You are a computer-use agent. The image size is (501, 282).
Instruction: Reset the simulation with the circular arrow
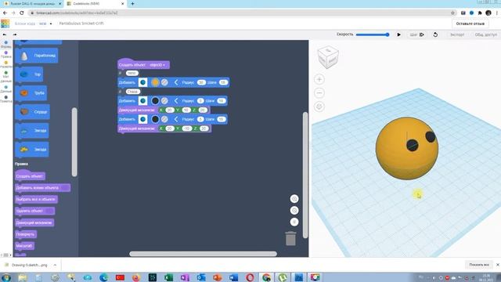(x=435, y=34)
